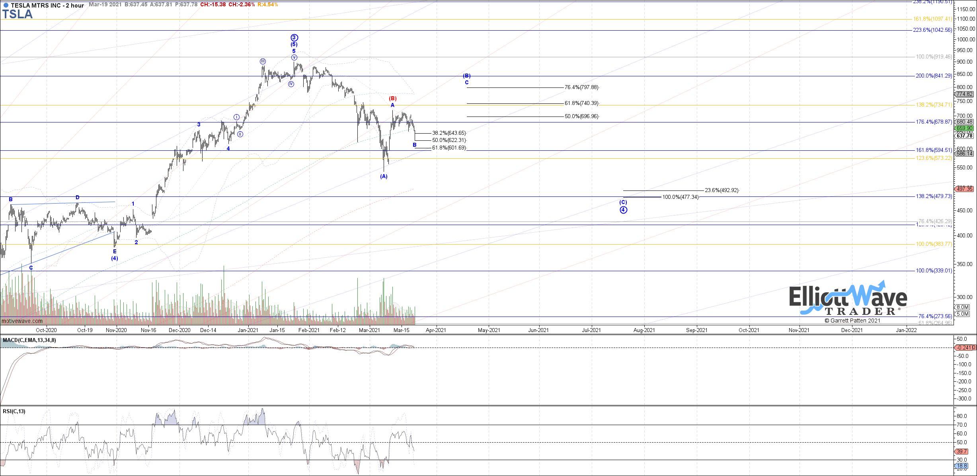Select the 138.2%(479.73) Fibonacci label
Image resolution: width=977 pixels, height=476 pixels.
[x=934, y=196]
